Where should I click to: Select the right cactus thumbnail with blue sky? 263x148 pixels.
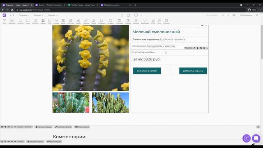pos(111,102)
